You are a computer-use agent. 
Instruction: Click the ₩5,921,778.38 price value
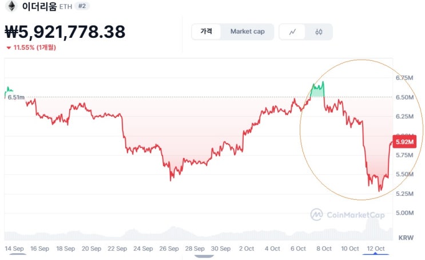click(65, 32)
